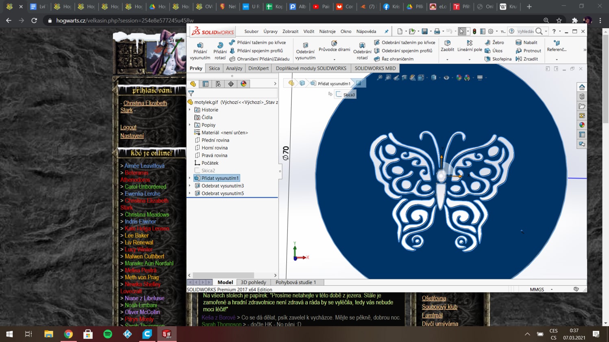Open the SolidWorks options gear icon

point(491,31)
